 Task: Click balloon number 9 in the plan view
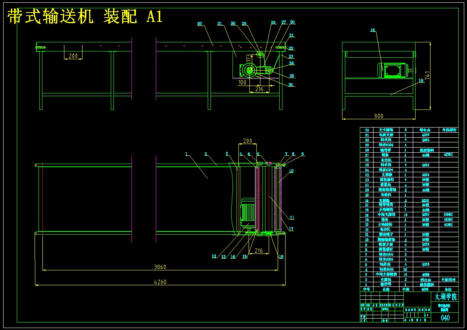click(x=302, y=154)
